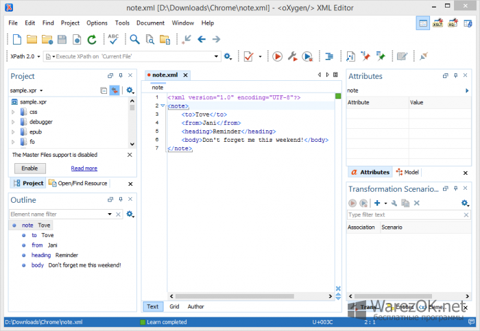Image resolution: width=480 pixels, height=331 pixels.
Task: Switch to Editor perspective icon
Action: (x=423, y=23)
